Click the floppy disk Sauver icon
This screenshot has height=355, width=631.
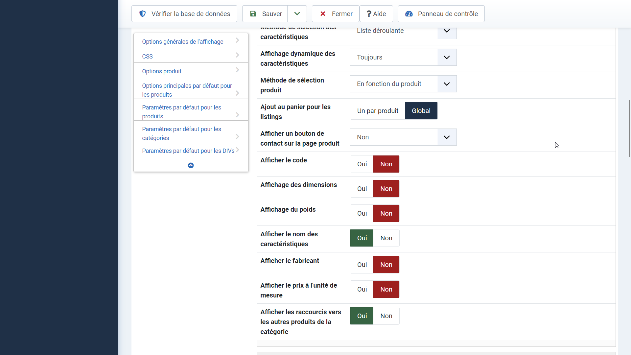[253, 14]
